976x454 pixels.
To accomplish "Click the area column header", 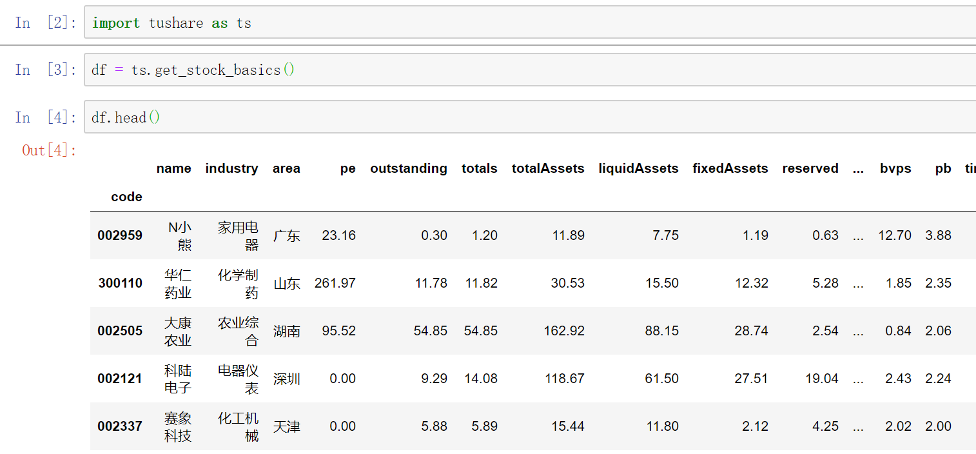I will (286, 168).
